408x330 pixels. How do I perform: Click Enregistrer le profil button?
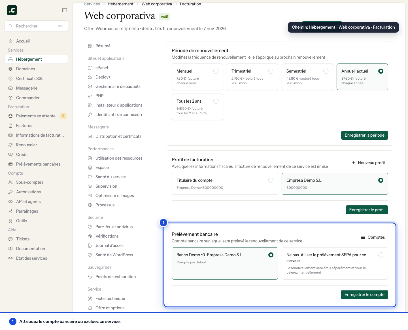tap(367, 210)
